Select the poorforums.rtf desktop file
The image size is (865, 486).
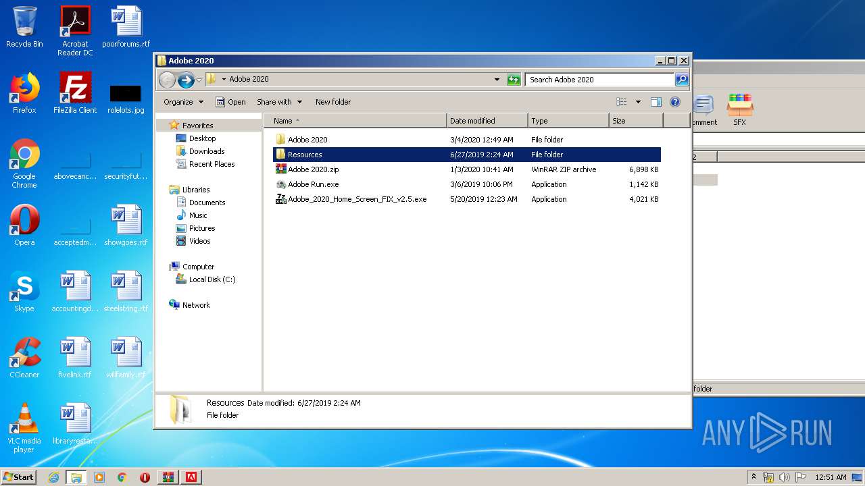[126, 27]
